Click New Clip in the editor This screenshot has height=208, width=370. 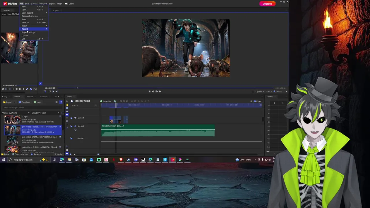pos(106,101)
